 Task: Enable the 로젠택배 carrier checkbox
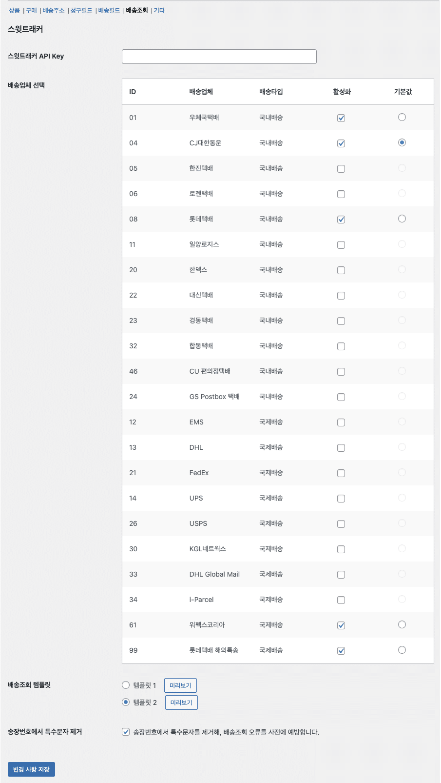tap(341, 194)
